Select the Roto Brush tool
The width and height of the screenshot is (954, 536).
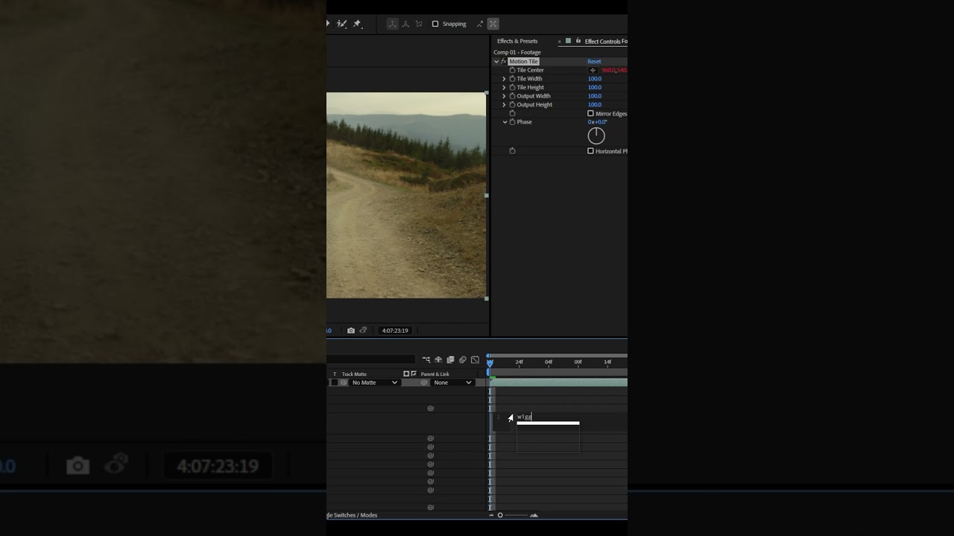(x=342, y=24)
